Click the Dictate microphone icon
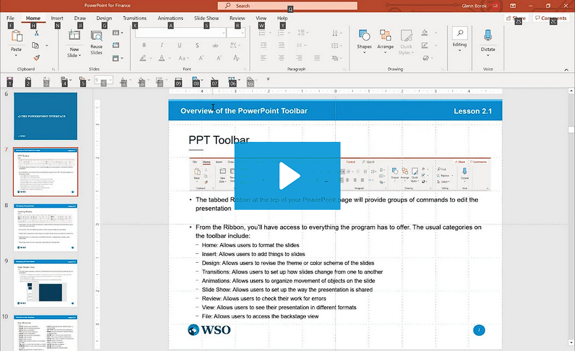The height and width of the screenshot is (351, 575). click(488, 35)
